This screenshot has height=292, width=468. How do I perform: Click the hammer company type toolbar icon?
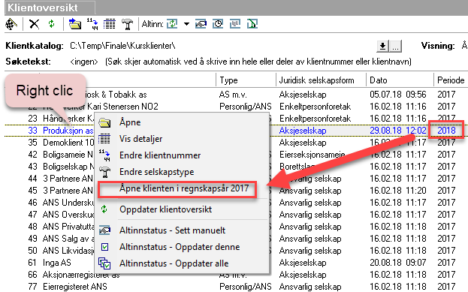coord(128,24)
